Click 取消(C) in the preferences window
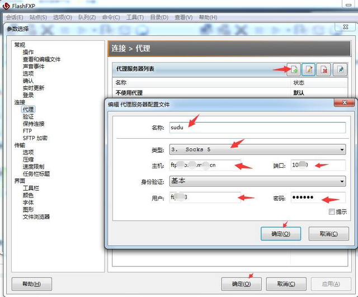This screenshot has width=358, height=297. (286, 284)
